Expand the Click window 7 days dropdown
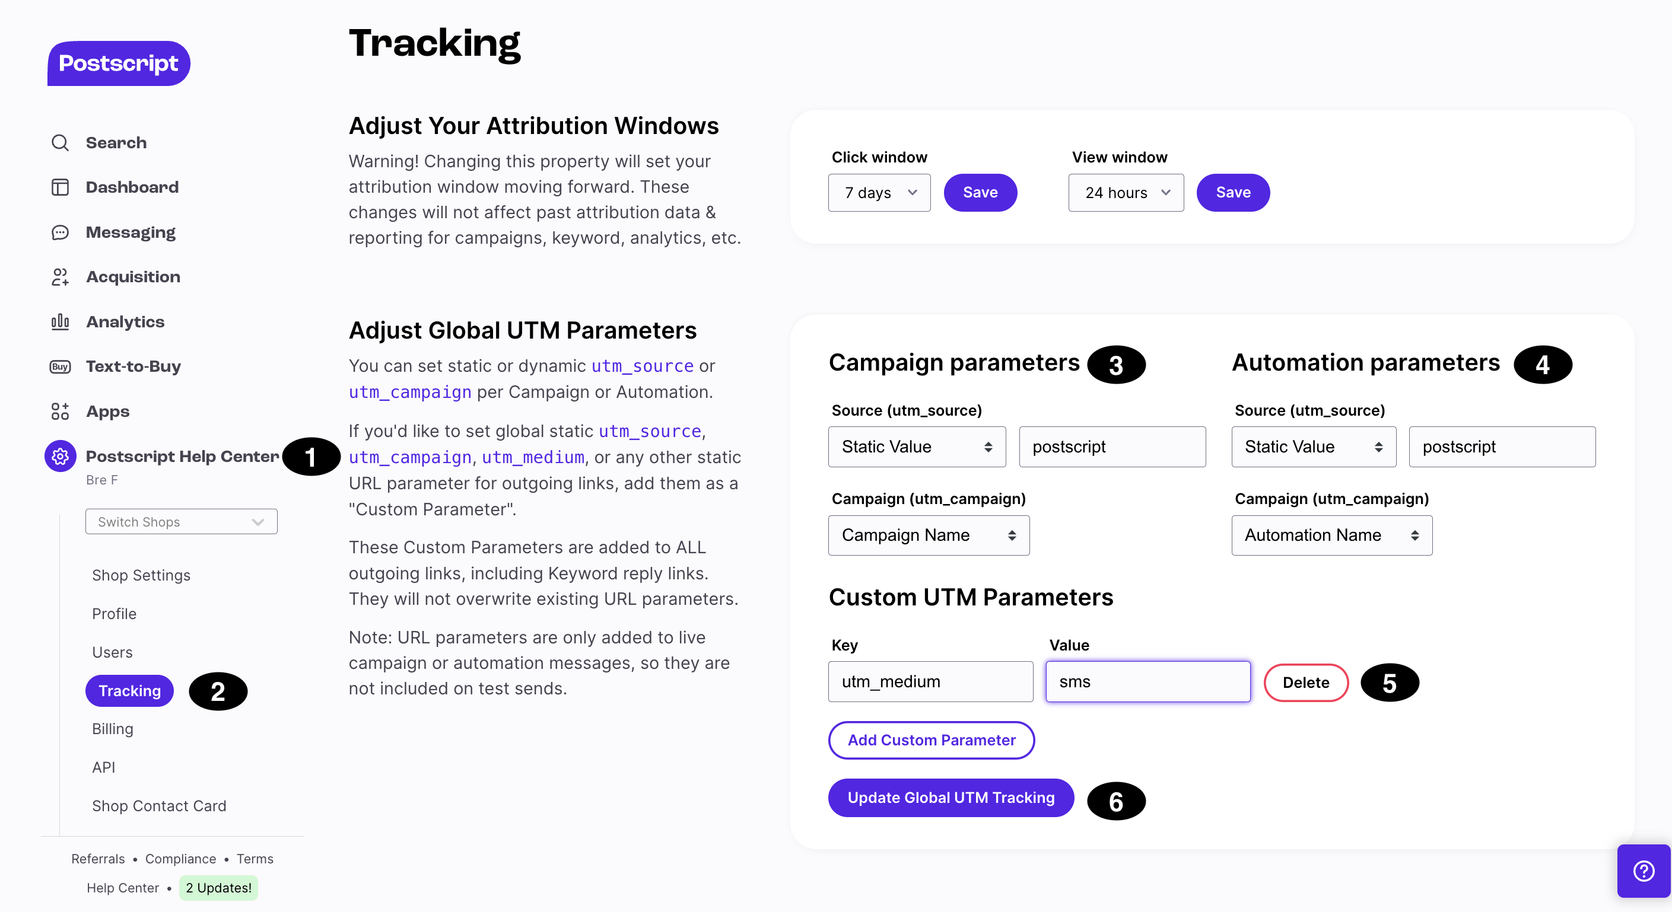 tap(879, 193)
